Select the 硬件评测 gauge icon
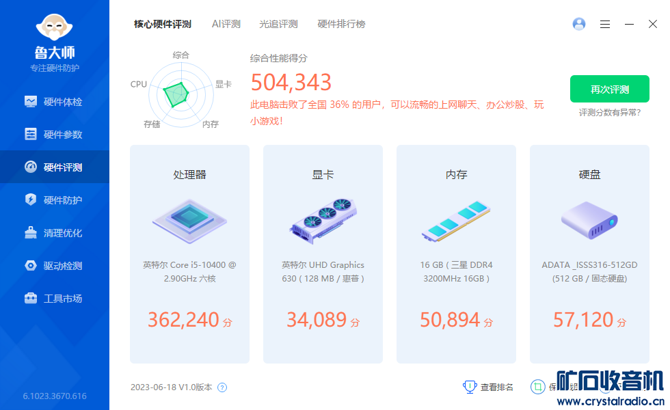This screenshot has height=410, width=670. (31, 167)
